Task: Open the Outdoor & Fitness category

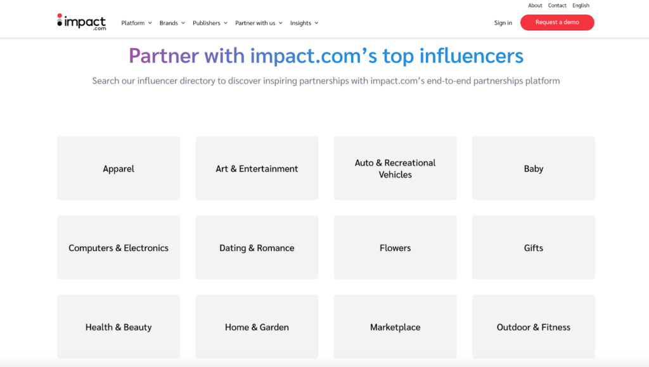Action: tap(533, 326)
